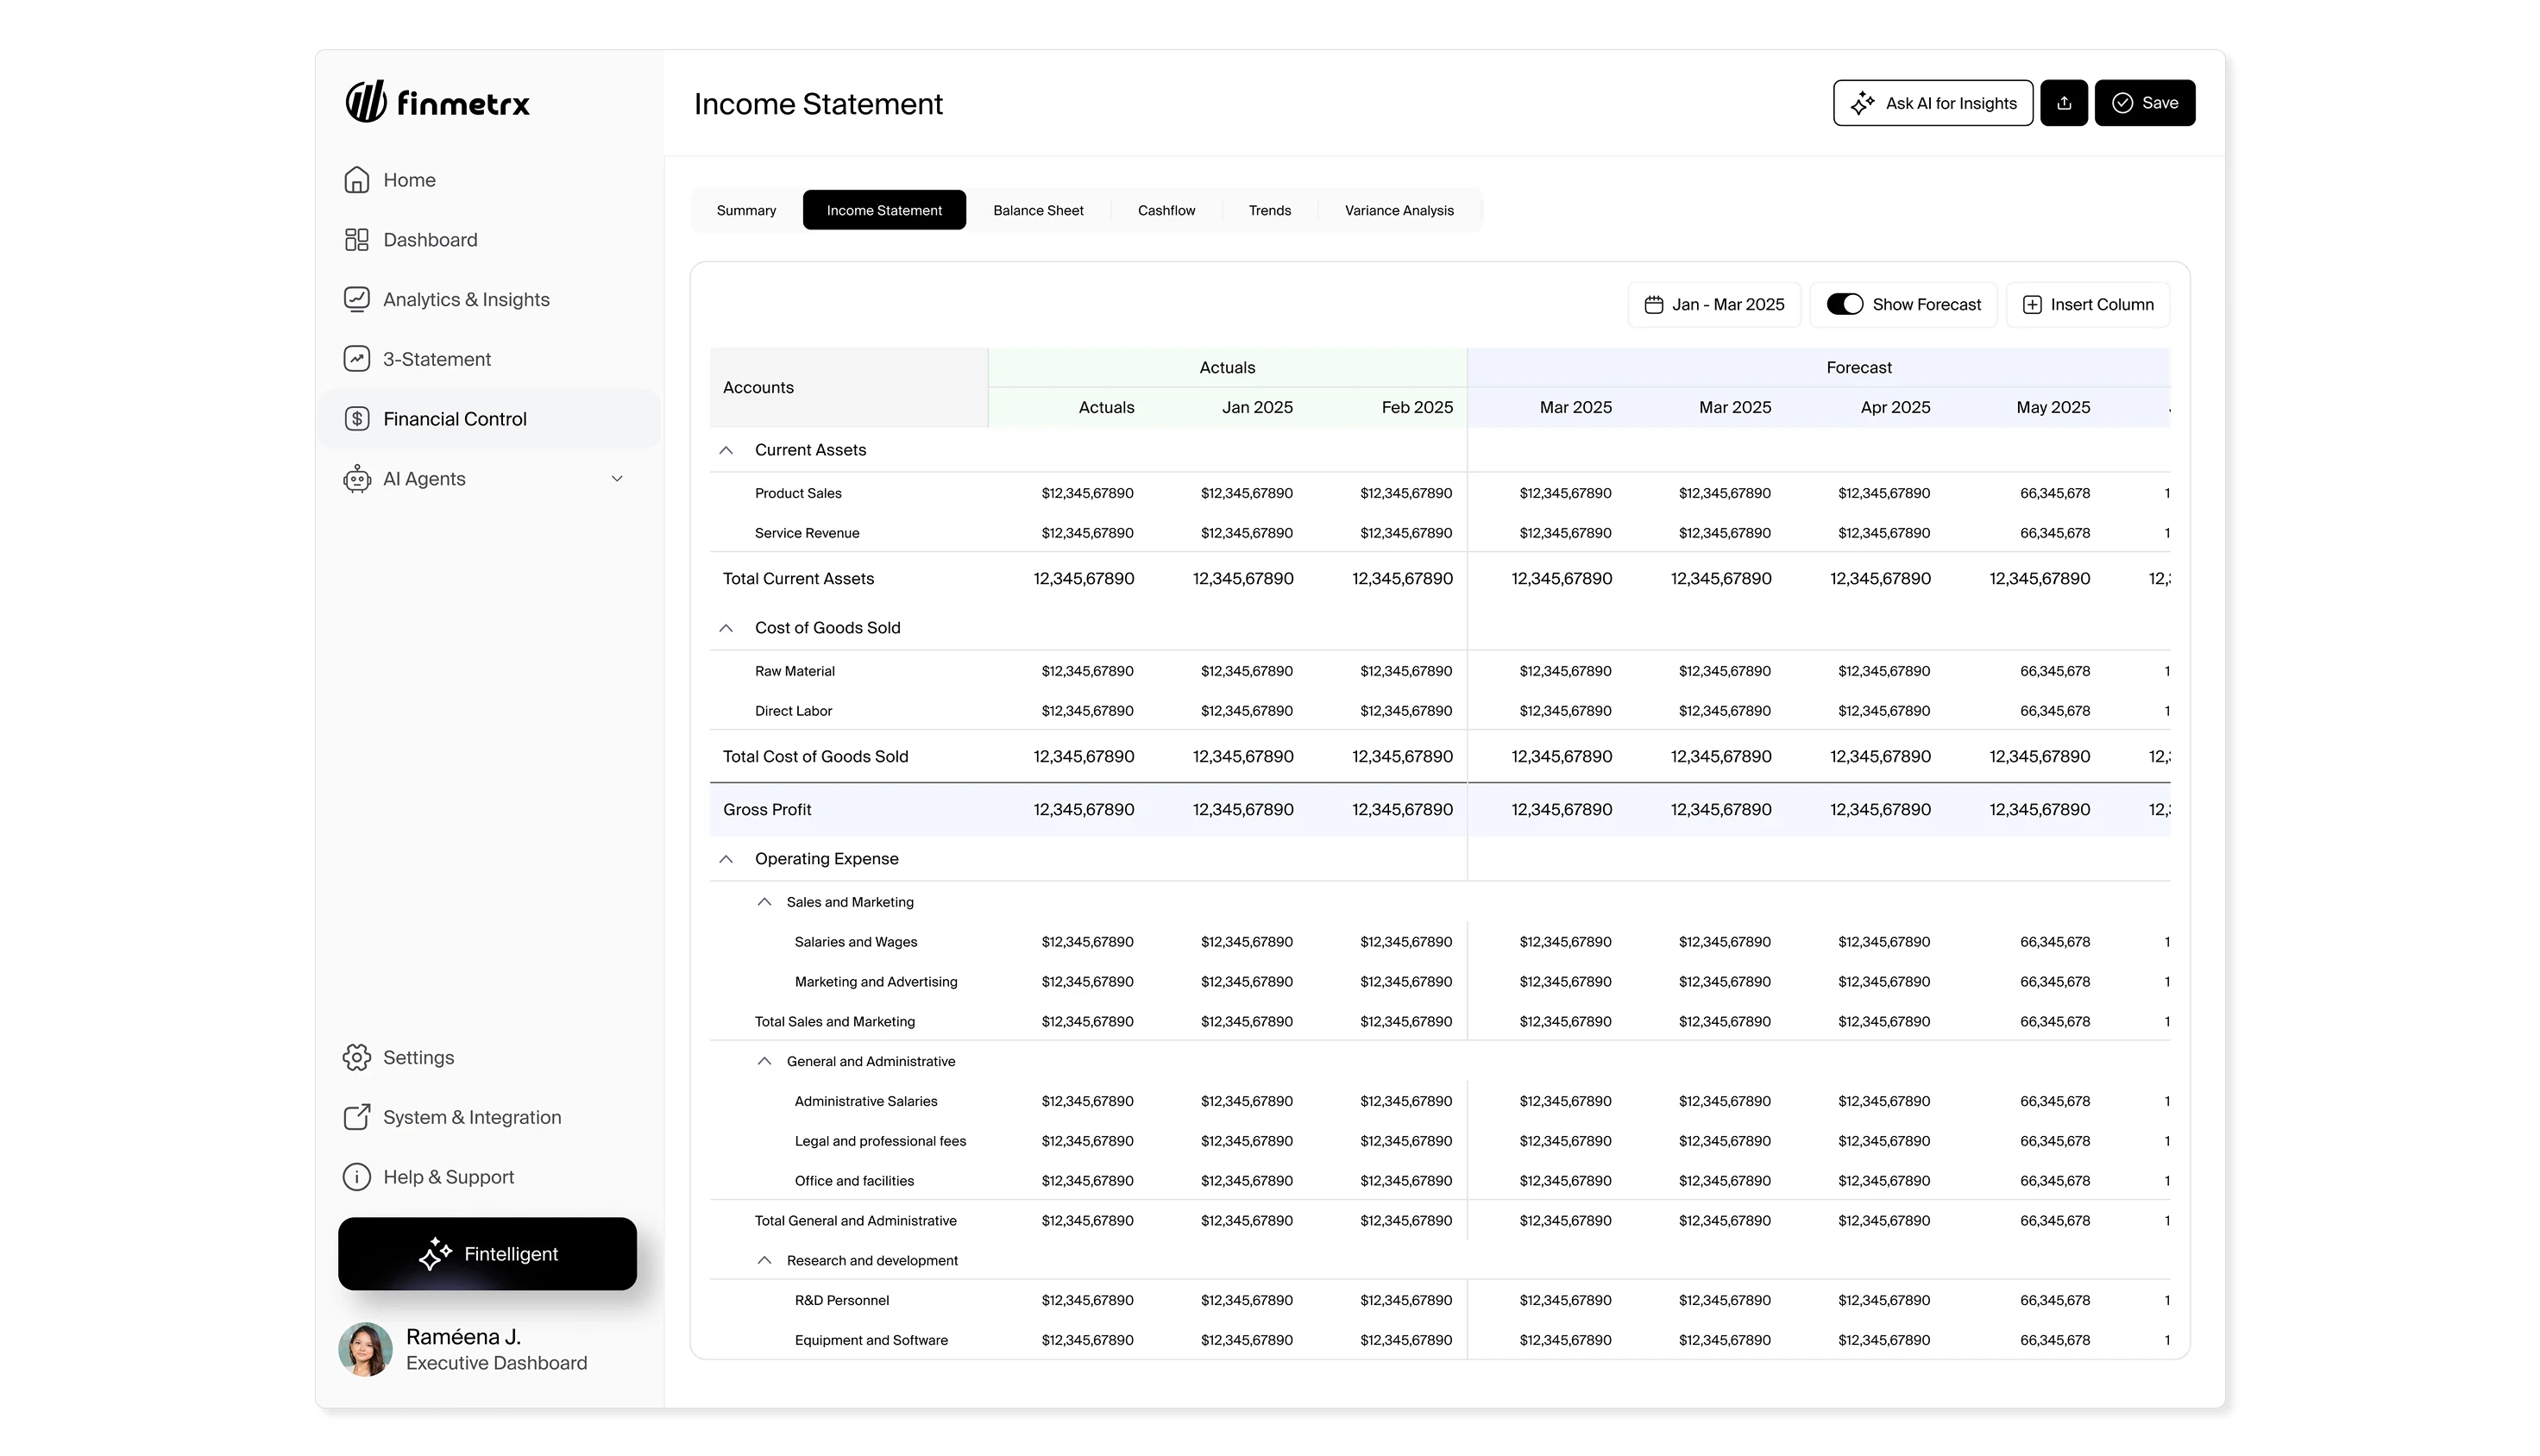Screen dimensions: 2540x1456
Task: Click the export/upload icon button
Action: pyautogui.click(x=2063, y=103)
